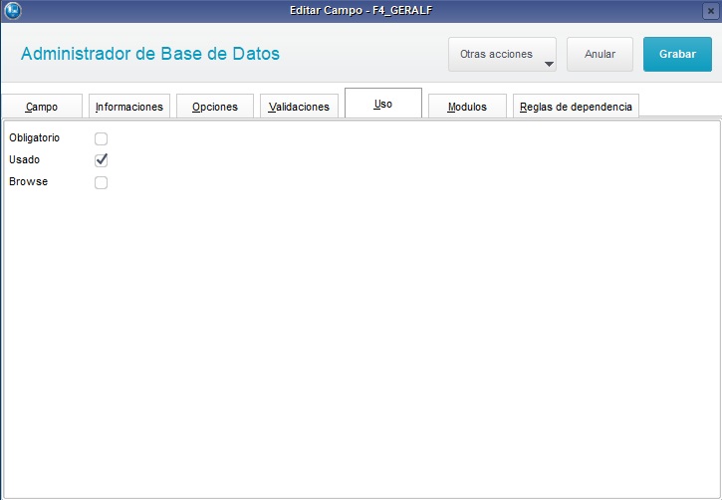Uncheck the Usado checkbox

pyautogui.click(x=101, y=160)
